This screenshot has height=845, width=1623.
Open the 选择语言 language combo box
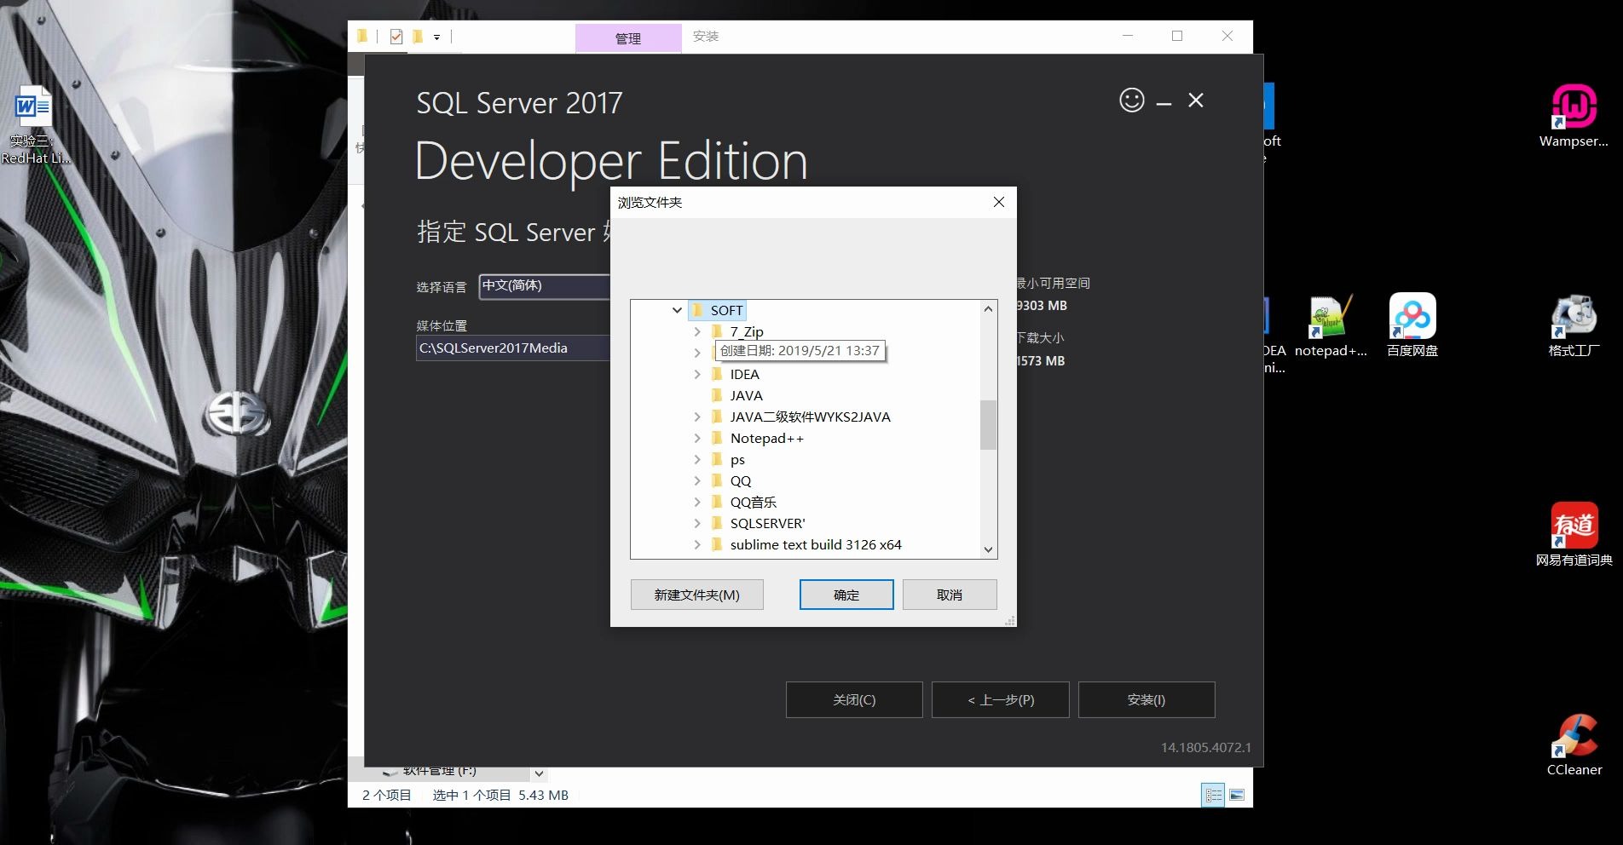pyautogui.click(x=544, y=285)
